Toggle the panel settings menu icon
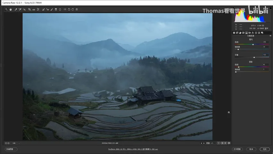 click(229, 143)
